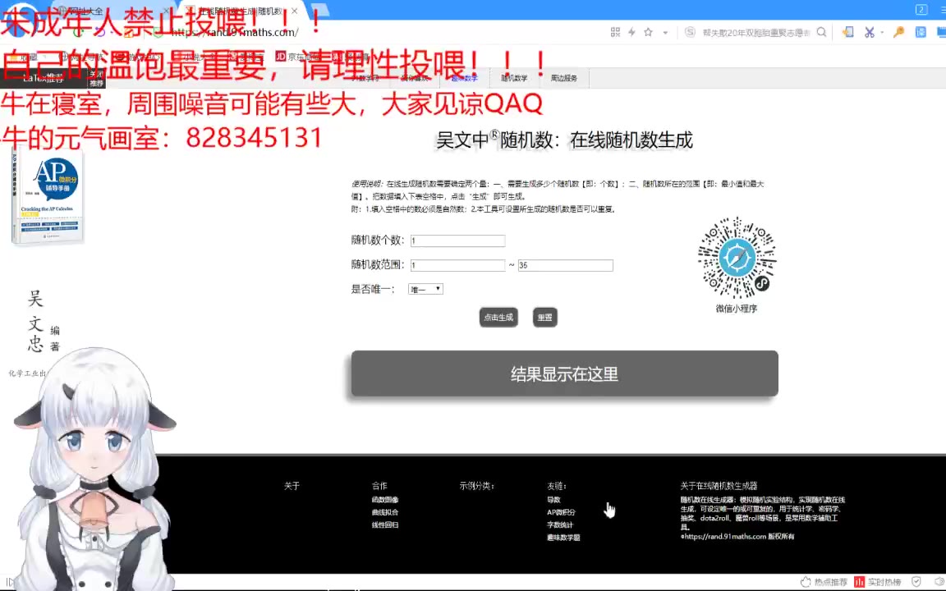Click the thumbs-up icon beside 热点推荐
Image resolution: width=946 pixels, height=591 pixels.
[806, 582]
